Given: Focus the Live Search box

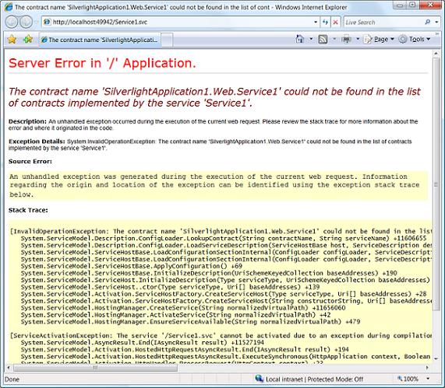Looking at the screenshot, I should coord(383,22).
